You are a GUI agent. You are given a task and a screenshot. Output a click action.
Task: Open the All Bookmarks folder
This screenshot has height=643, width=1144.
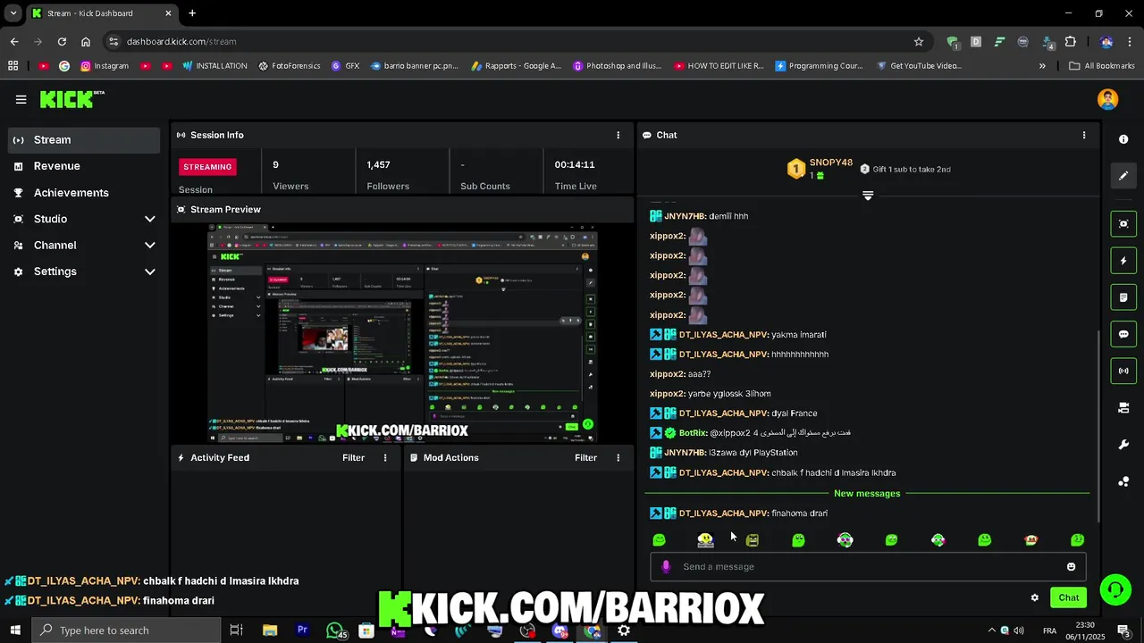(x=1102, y=66)
